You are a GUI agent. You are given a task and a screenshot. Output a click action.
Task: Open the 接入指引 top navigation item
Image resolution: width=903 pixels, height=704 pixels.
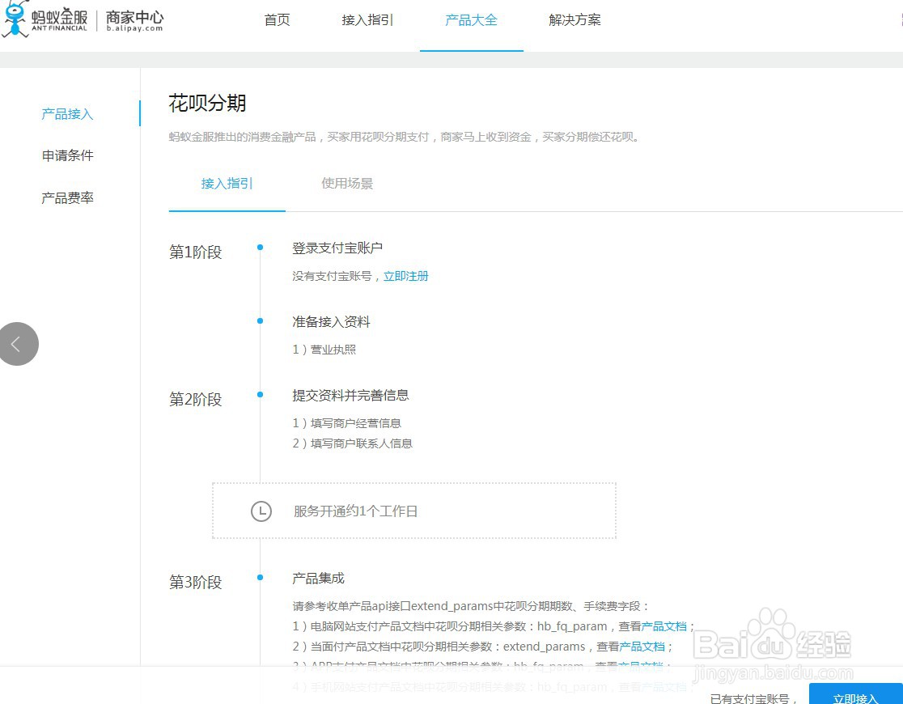(367, 20)
